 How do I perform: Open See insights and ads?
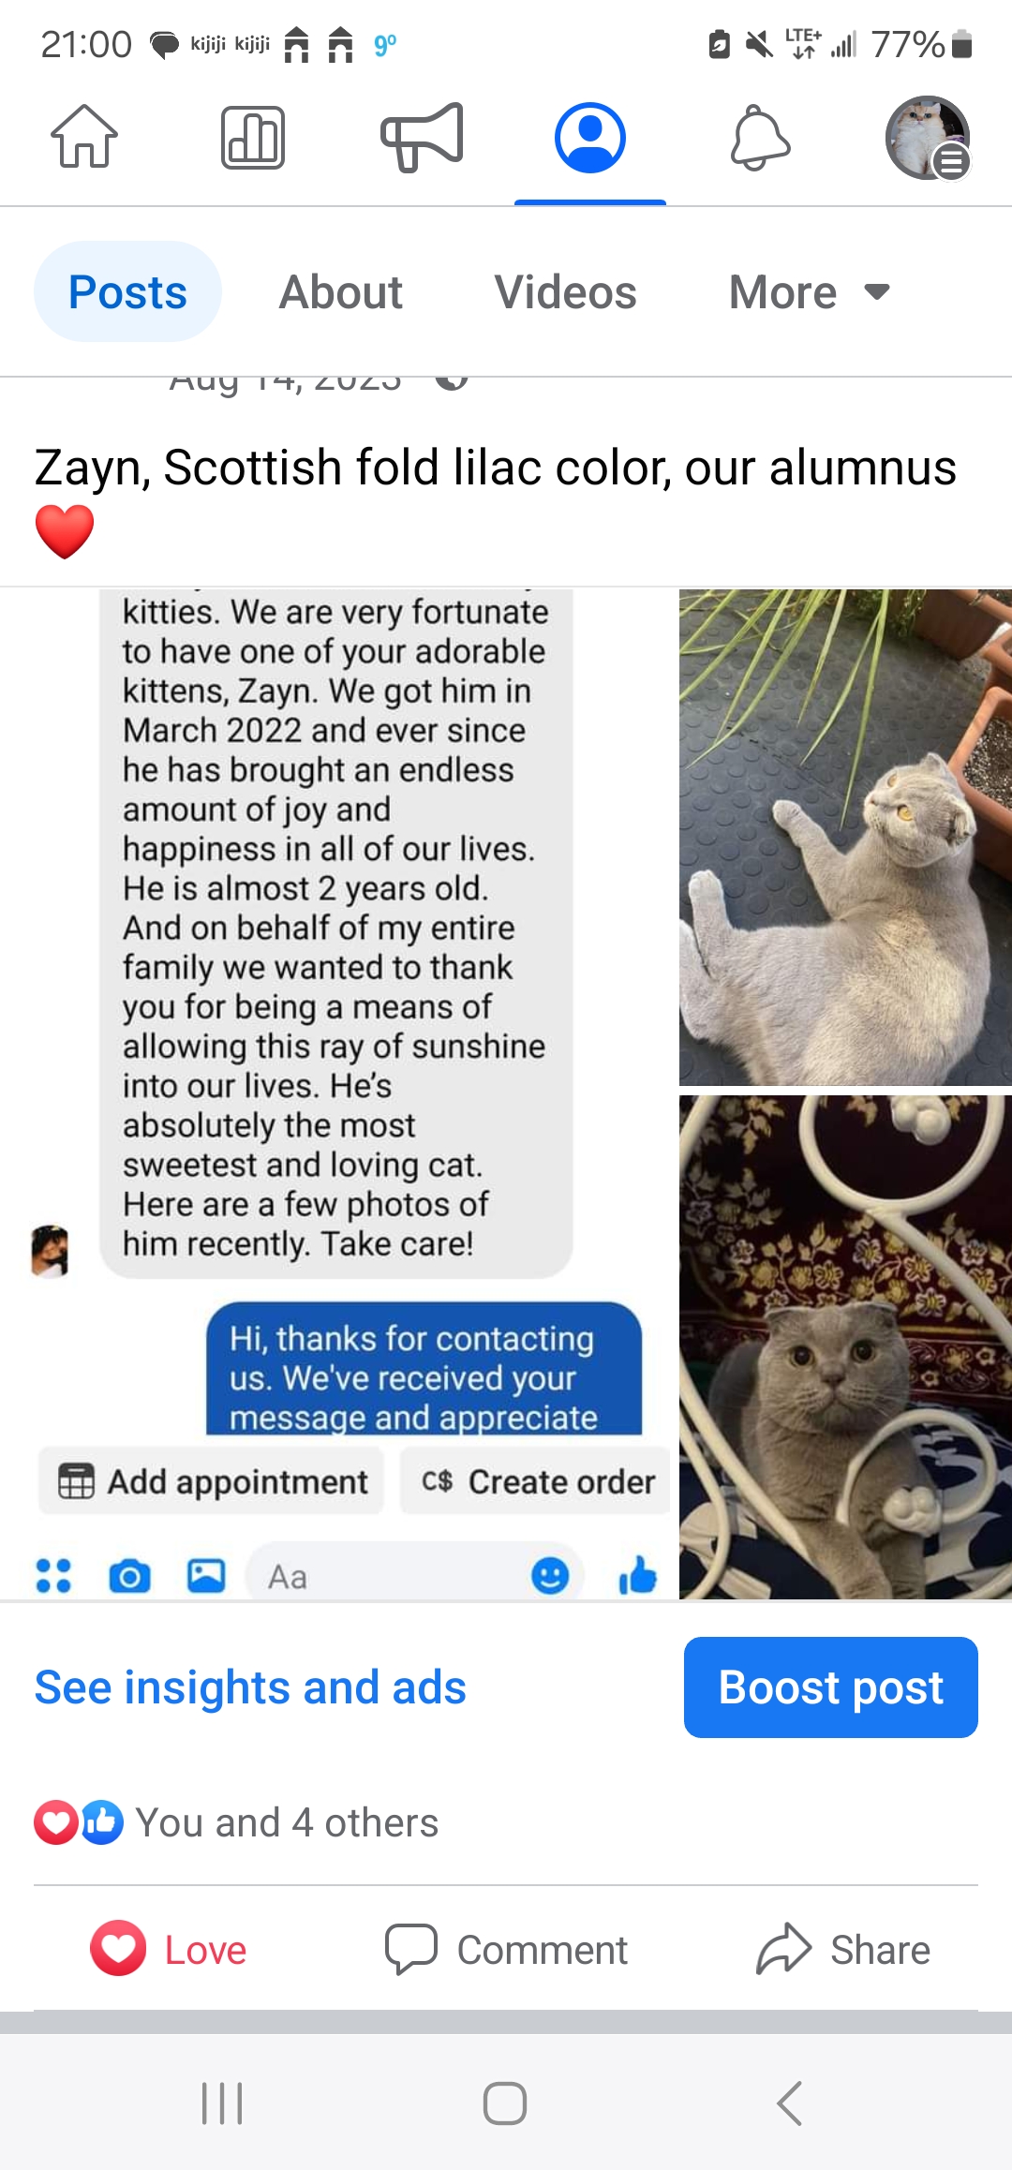coord(250,1687)
